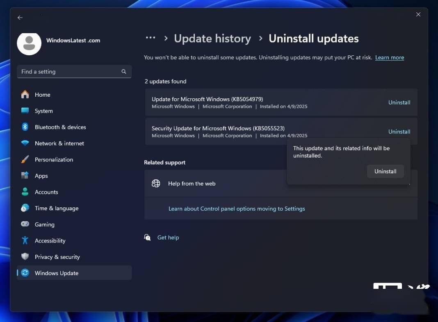Screen dimensions: 438x322
Task: Click the search magnifier icon
Action: [124, 71]
